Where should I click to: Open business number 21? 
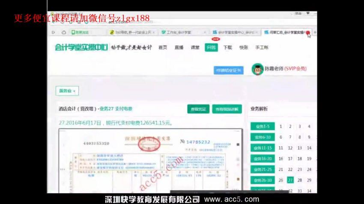click(280, 169)
